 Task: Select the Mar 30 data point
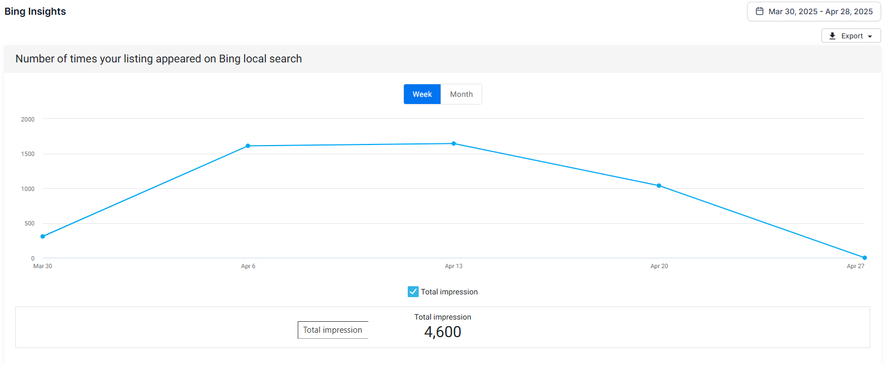point(43,236)
